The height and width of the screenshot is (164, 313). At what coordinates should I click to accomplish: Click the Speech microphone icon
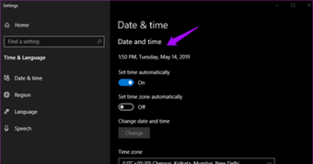(7, 129)
